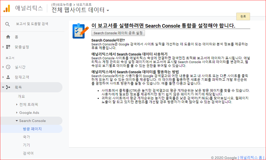
Task: Click the Google Analytics logo icon
Action: pyautogui.click(x=7, y=9)
